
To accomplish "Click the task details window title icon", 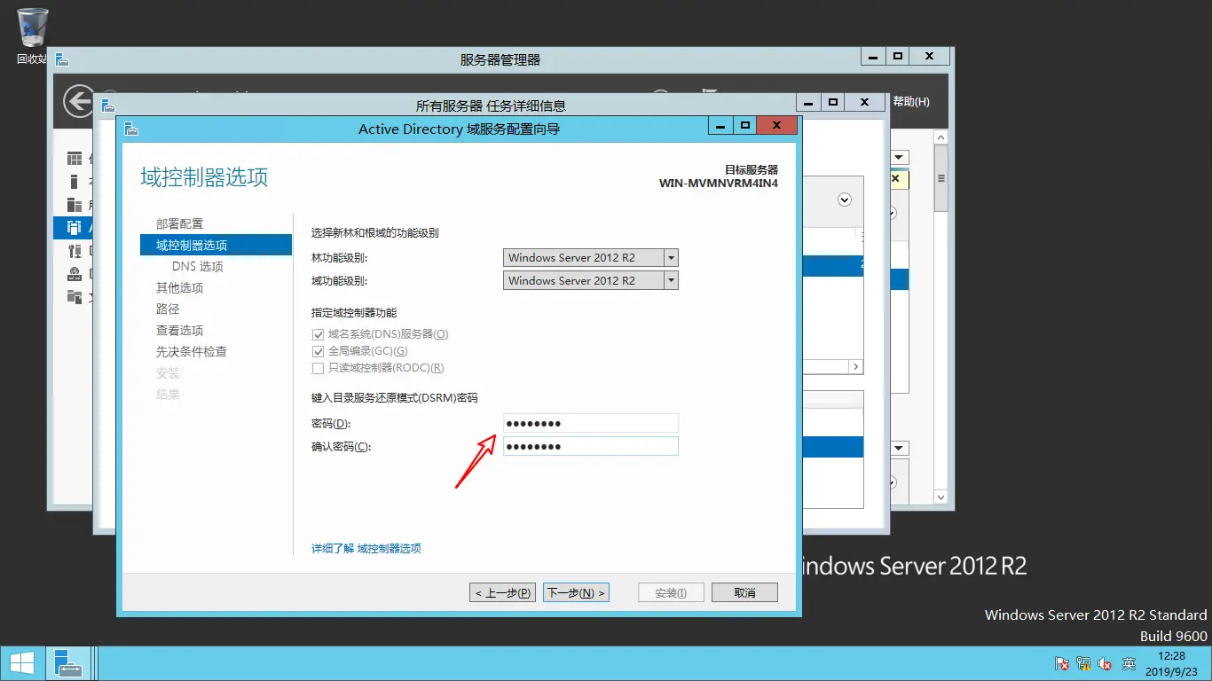I will click(108, 106).
